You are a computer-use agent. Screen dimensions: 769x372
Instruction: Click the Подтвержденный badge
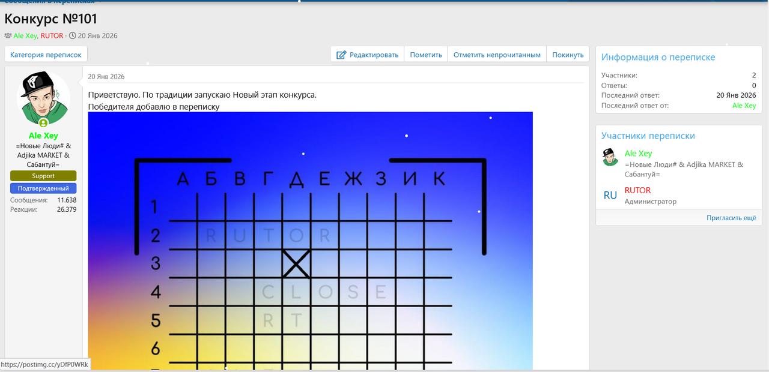click(43, 188)
